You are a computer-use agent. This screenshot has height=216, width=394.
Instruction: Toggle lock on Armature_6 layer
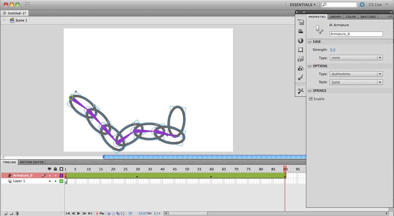pyautogui.click(x=55, y=176)
